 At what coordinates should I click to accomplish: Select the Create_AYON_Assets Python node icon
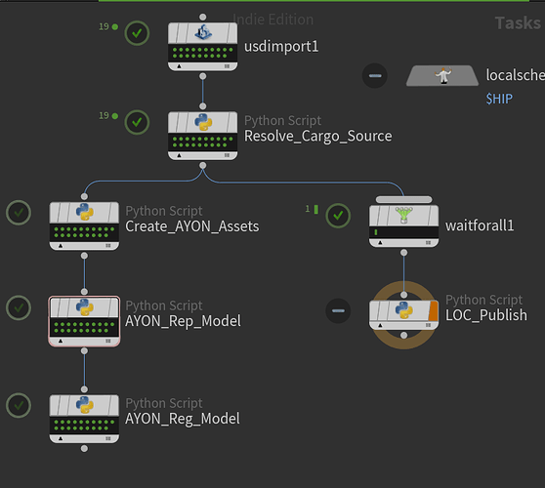point(84,212)
